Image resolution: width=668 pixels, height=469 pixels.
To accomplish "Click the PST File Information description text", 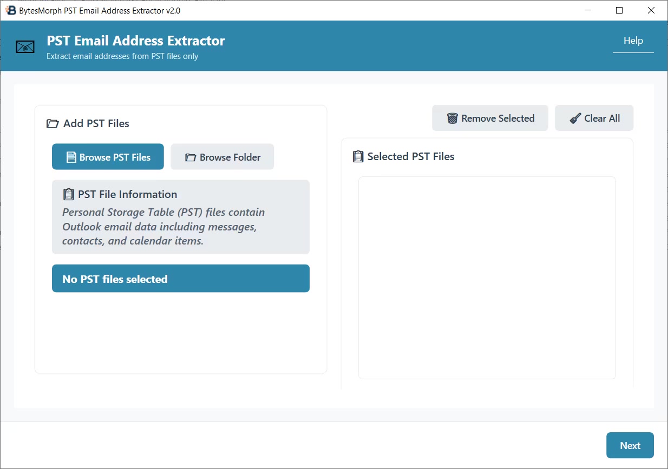I will click(x=163, y=227).
